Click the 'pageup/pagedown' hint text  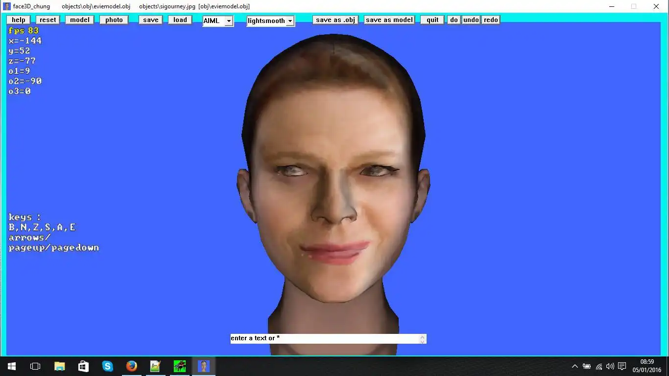54,248
